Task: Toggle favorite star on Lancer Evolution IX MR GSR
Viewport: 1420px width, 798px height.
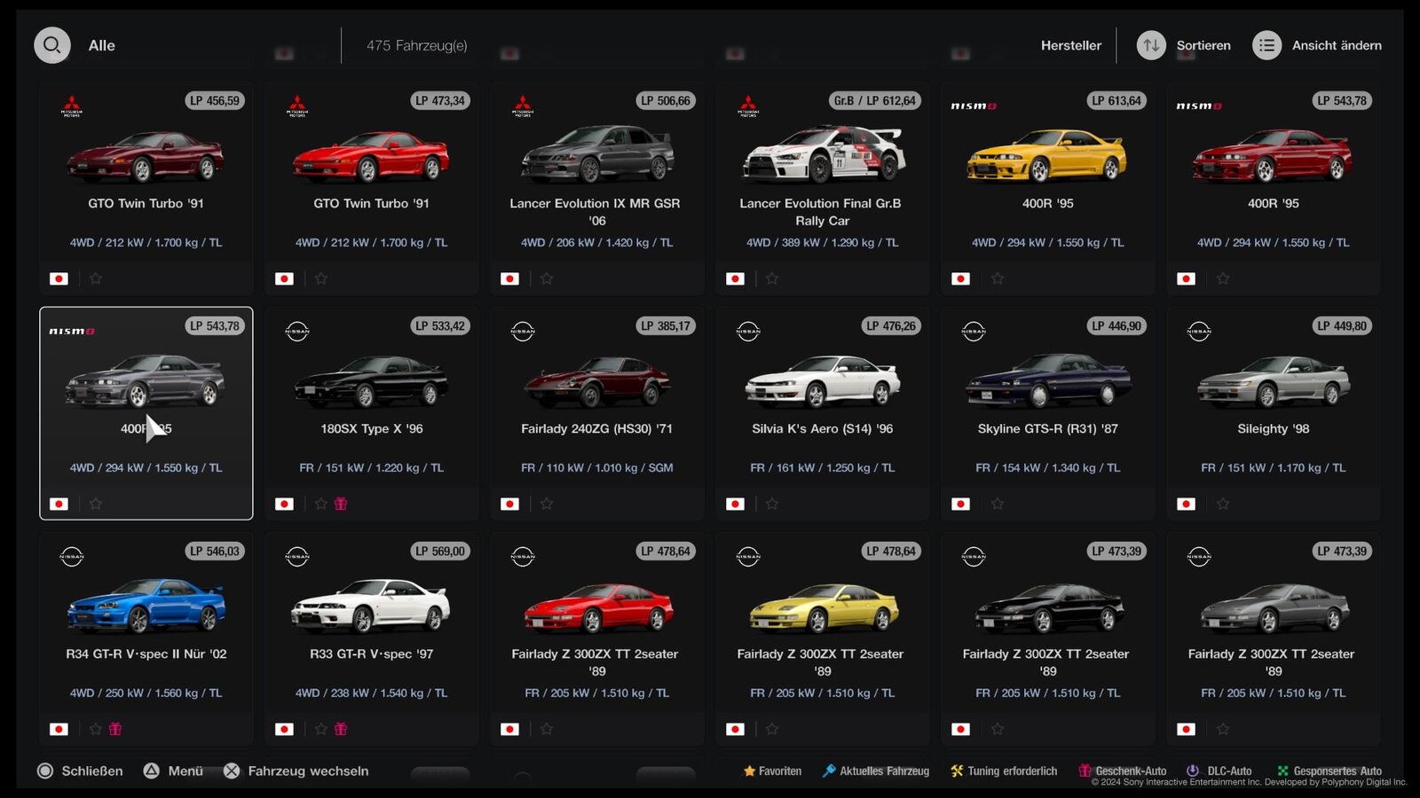Action: click(547, 278)
